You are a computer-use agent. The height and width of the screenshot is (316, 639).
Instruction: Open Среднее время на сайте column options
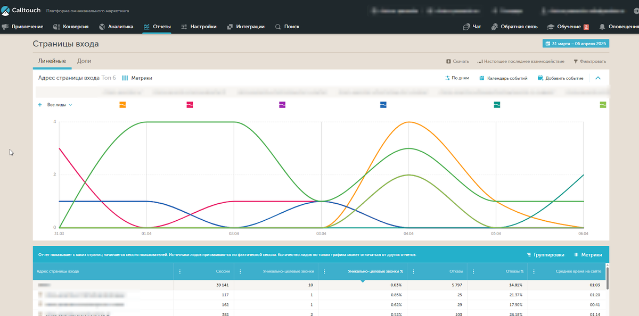click(534, 271)
